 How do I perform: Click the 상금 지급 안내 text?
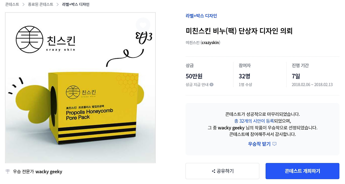(x=197, y=85)
